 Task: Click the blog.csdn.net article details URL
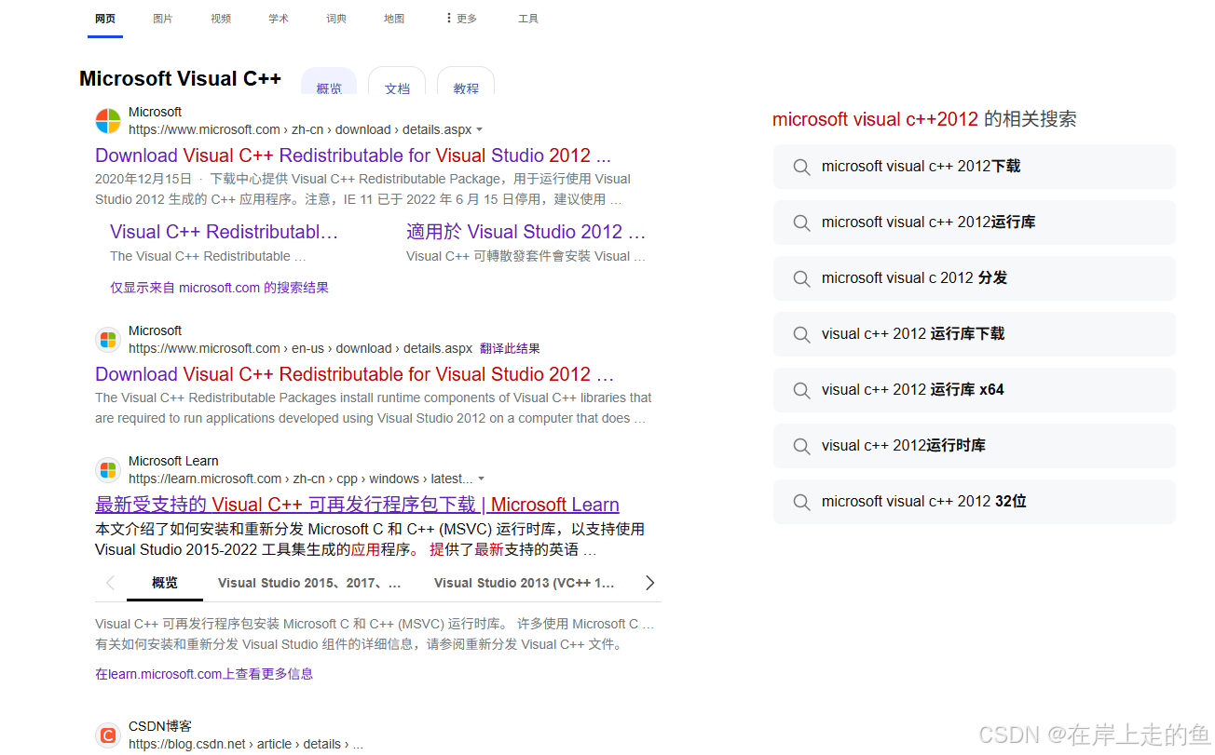[246, 744]
